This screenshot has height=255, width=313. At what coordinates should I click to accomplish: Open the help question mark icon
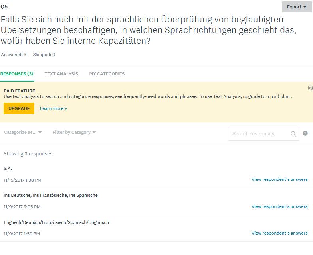(305, 133)
